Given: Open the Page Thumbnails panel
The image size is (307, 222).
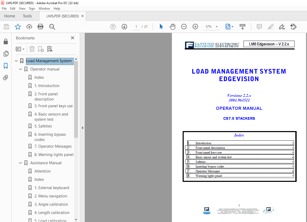Looking at the screenshot, I should coord(6,54).
